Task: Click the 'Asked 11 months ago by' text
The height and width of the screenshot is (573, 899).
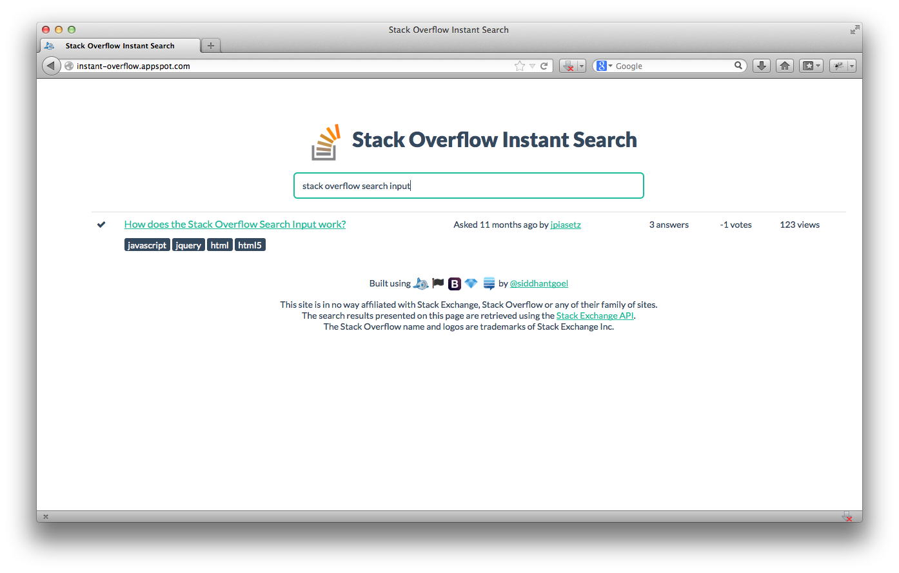Action: [x=501, y=225]
